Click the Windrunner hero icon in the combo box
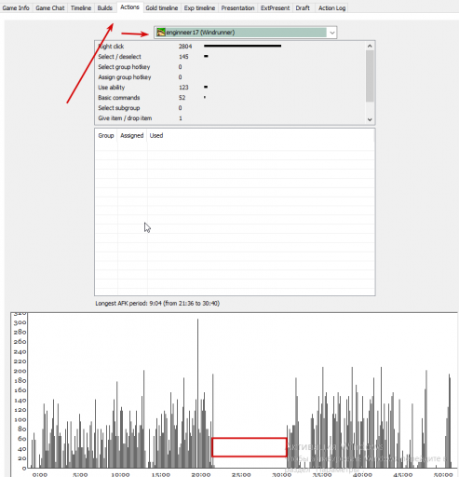The image size is (459, 477). click(x=161, y=33)
